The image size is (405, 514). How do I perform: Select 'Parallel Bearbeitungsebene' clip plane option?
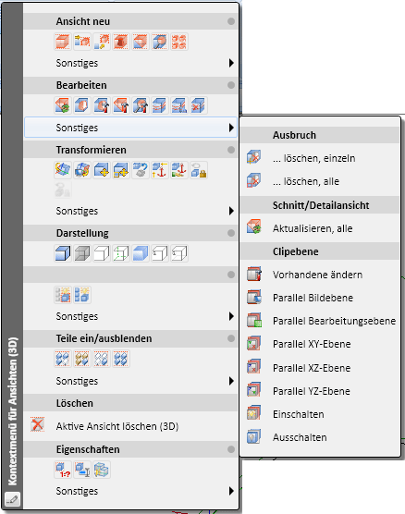320,321
